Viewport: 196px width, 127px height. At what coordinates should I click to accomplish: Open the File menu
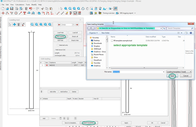3,5
